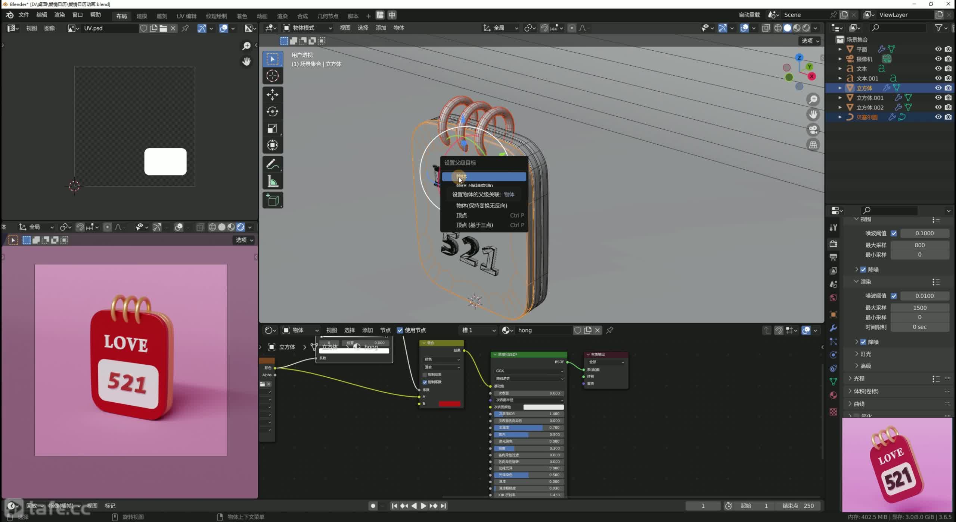The height and width of the screenshot is (522, 956).
Task: Open the Material properties tab icon
Action: point(833,395)
